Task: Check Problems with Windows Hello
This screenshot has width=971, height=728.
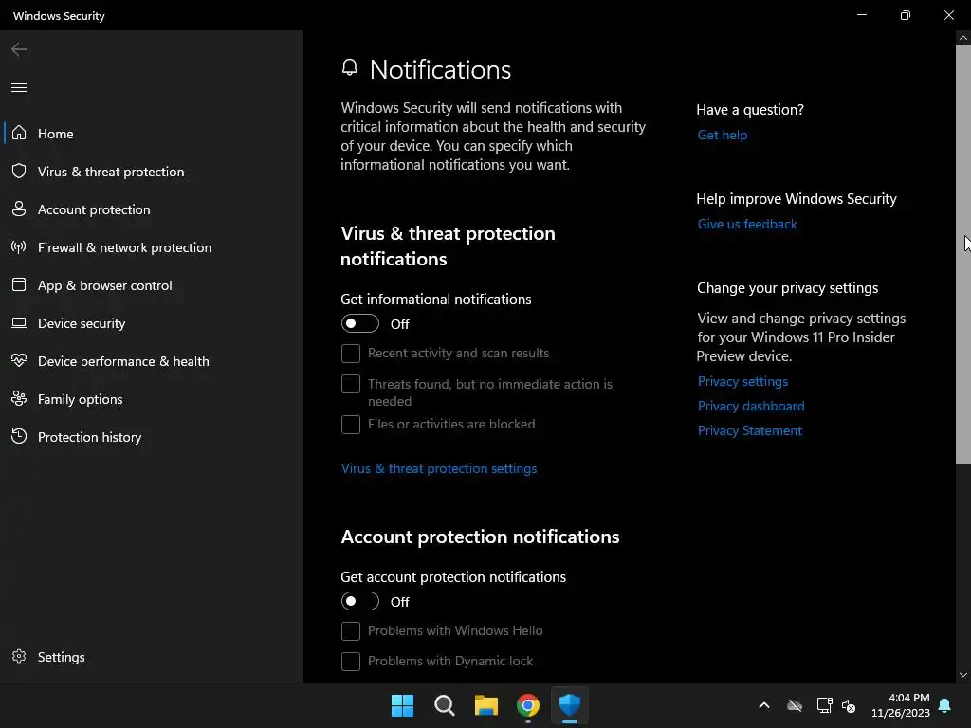Action: 351,630
